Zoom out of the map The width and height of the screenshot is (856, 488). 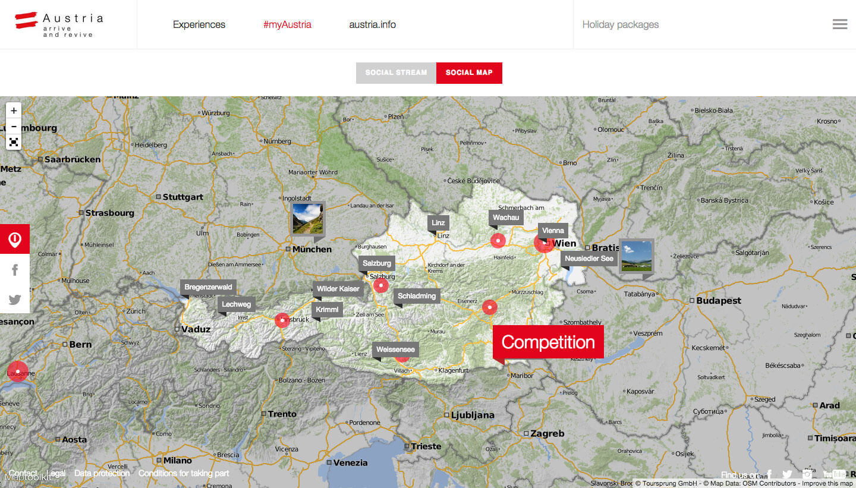coord(14,127)
